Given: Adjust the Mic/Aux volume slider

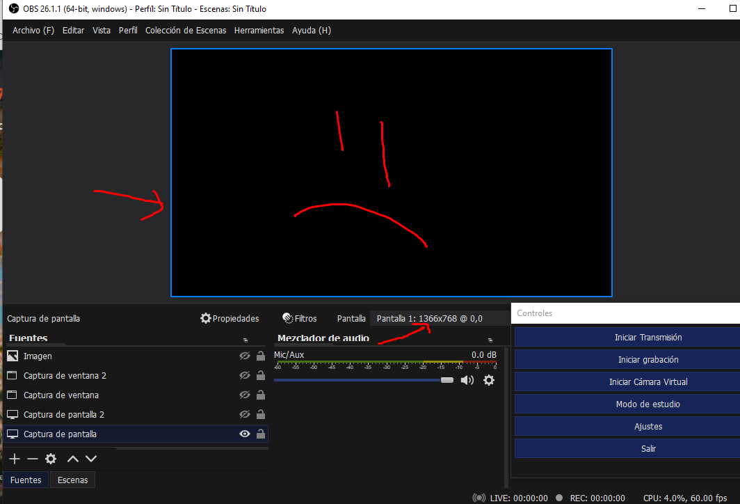Looking at the screenshot, I should point(364,380).
